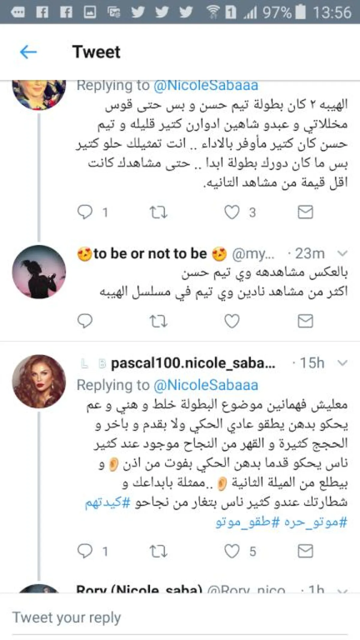Viewport: 360px width, 640px height.
Task: Reply to pascal100.nicole_saba tweet
Action: (85, 551)
